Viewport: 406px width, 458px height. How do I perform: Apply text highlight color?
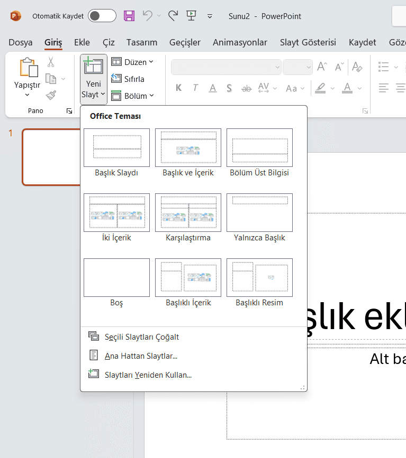pyautogui.click(x=320, y=88)
